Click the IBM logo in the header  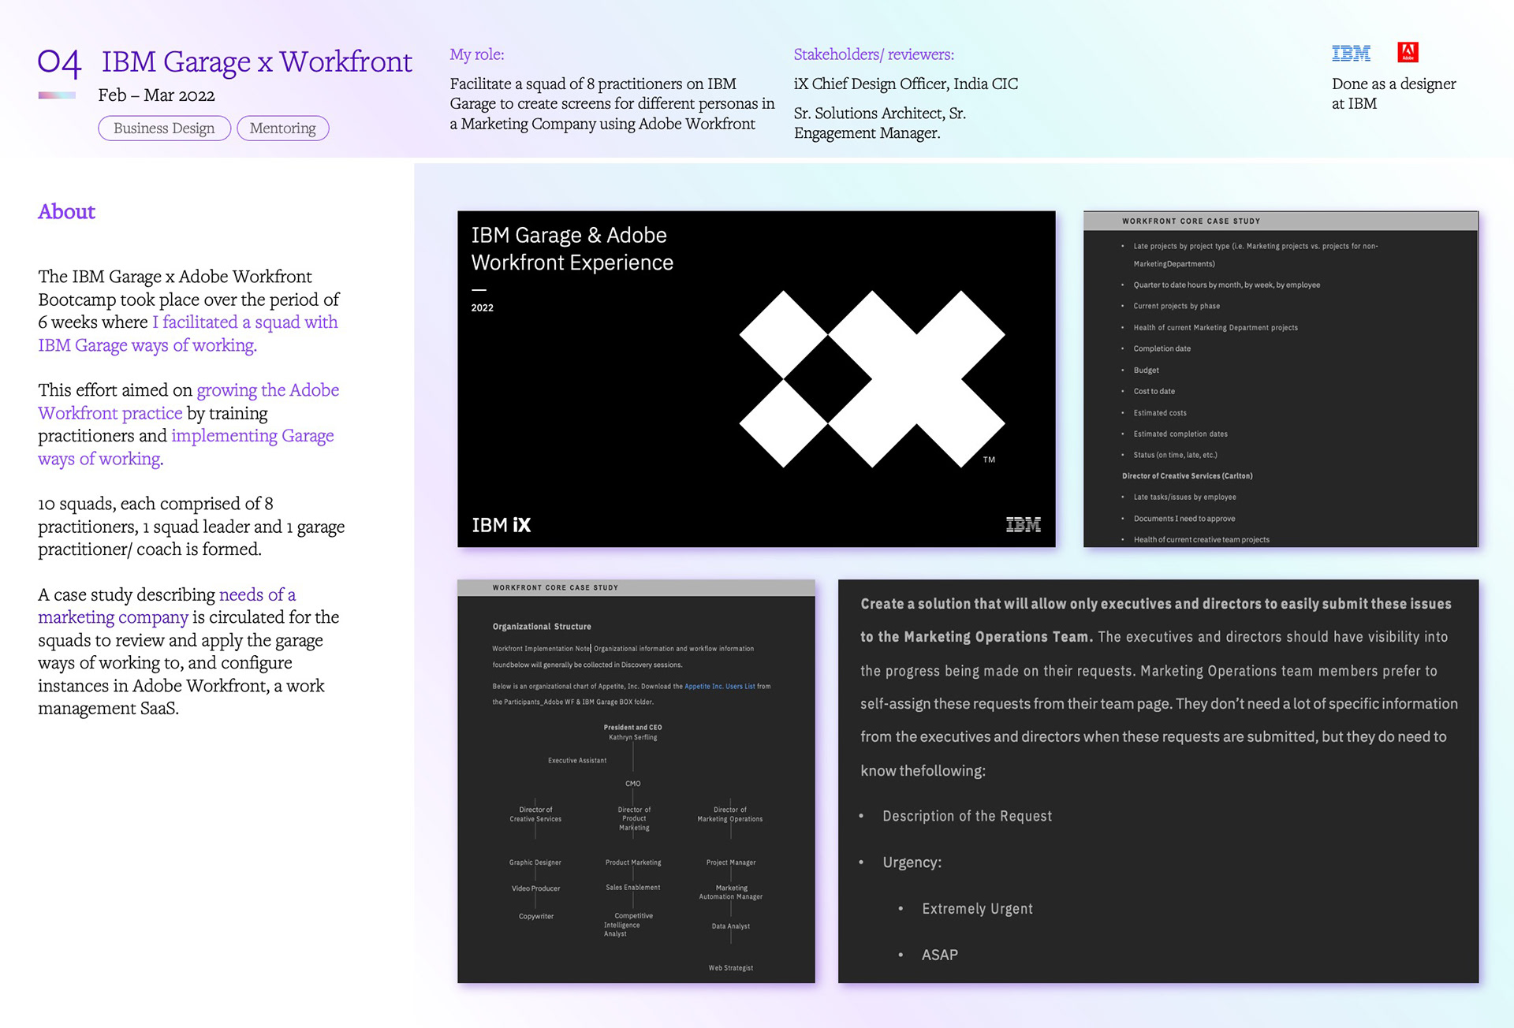click(x=1351, y=53)
